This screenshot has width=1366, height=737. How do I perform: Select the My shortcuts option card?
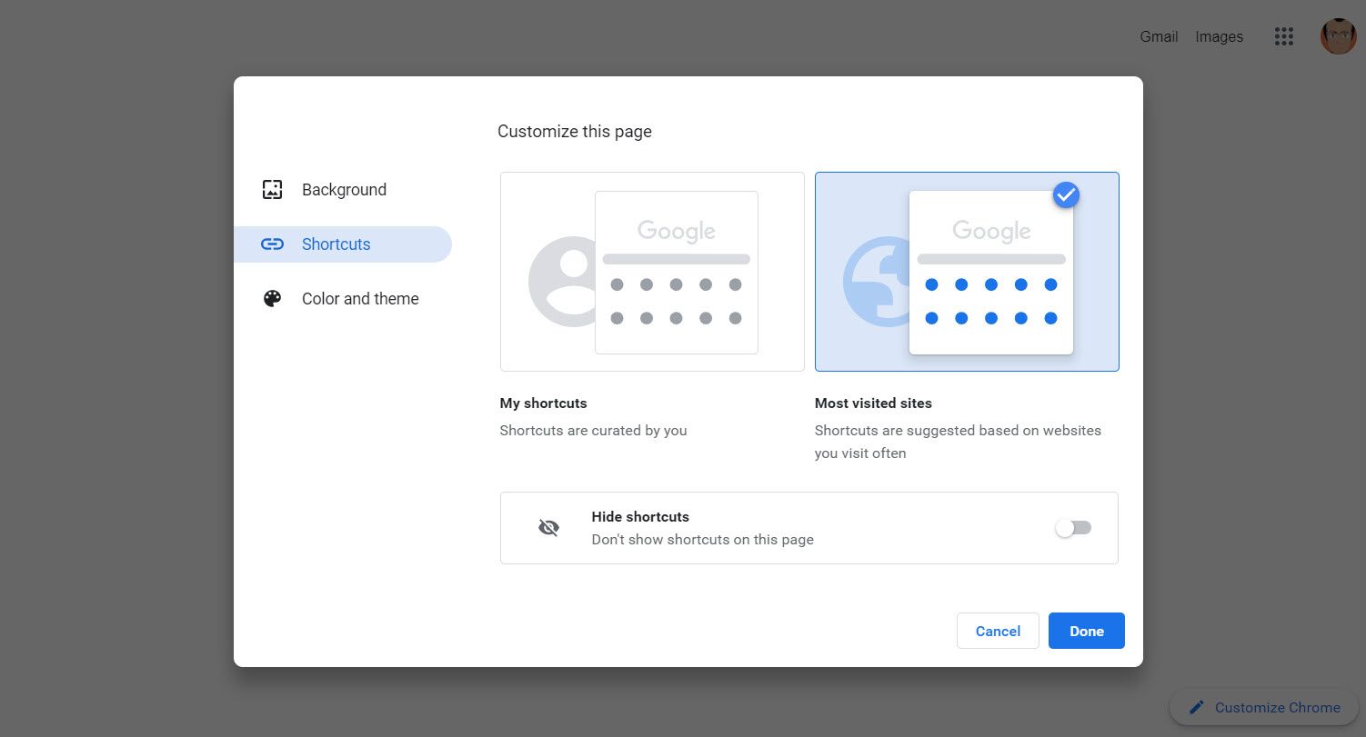pyautogui.click(x=651, y=271)
